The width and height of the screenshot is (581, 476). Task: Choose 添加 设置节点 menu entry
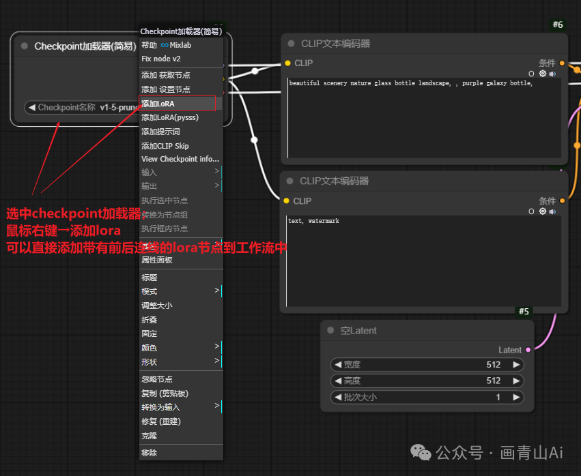[181, 89]
